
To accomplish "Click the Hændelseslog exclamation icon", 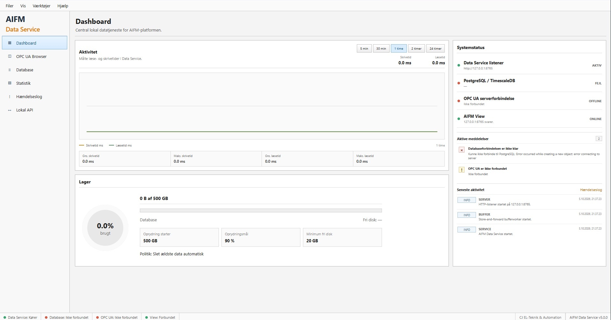I will (x=10, y=96).
